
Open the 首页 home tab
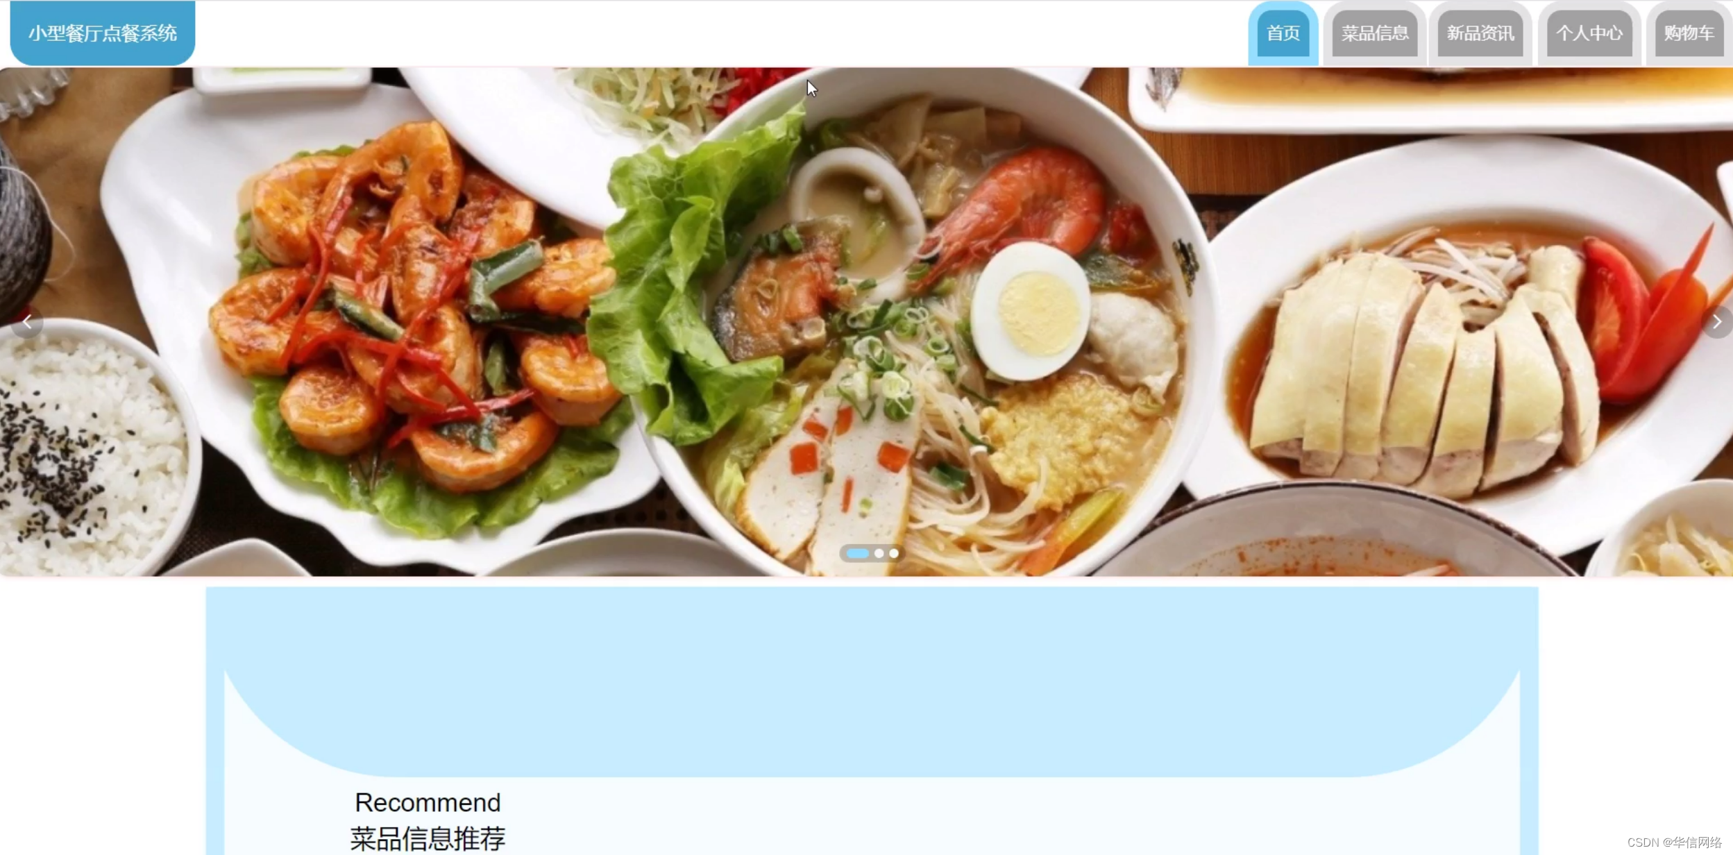[x=1283, y=33]
